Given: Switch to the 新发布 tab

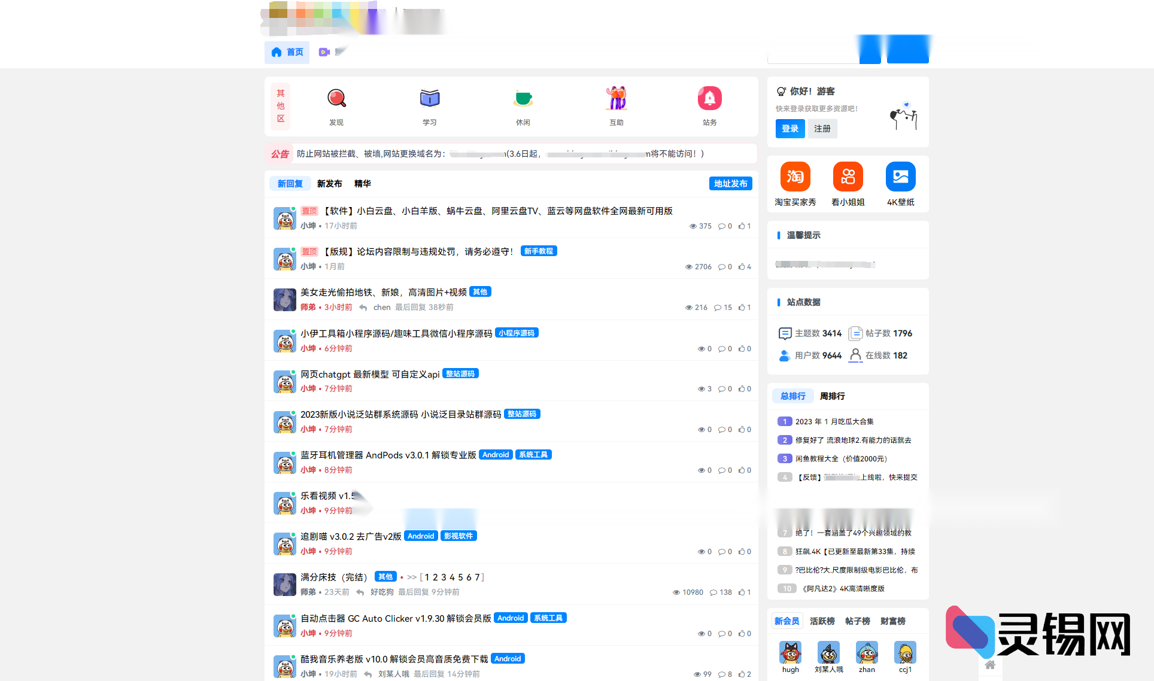Looking at the screenshot, I should 330,184.
